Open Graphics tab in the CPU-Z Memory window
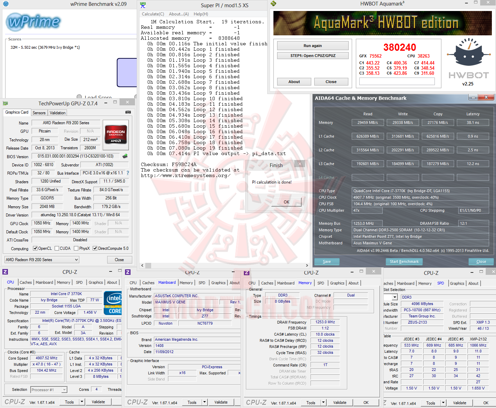Image resolution: width=496 pixels, height=408 pixels. pyautogui.click(x=337, y=283)
